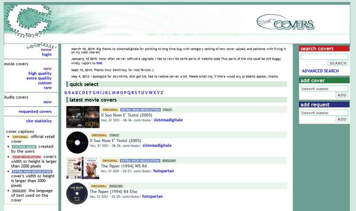This screenshot has height=211, width=356.
Task: Click HIGH RESOLUTION badge in cover captions
Action: coord(27,157)
